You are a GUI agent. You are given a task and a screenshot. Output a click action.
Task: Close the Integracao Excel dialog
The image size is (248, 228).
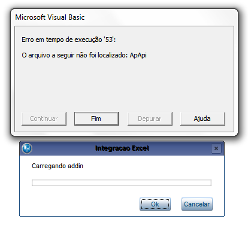[x=216, y=148]
